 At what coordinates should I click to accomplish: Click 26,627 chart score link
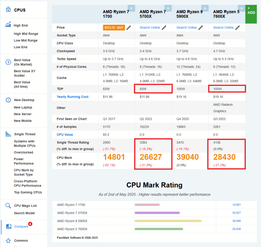point(236,213)
